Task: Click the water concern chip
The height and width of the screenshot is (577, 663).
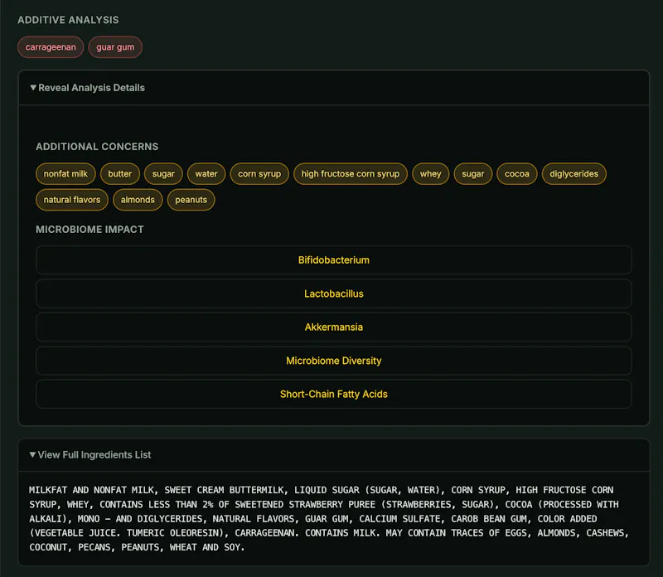Action: pos(206,174)
